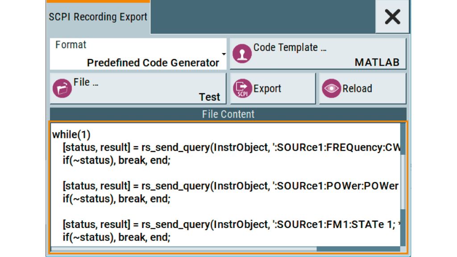Click the eye icon on the Reload button
The height and width of the screenshot is (257, 457).
pos(332,88)
